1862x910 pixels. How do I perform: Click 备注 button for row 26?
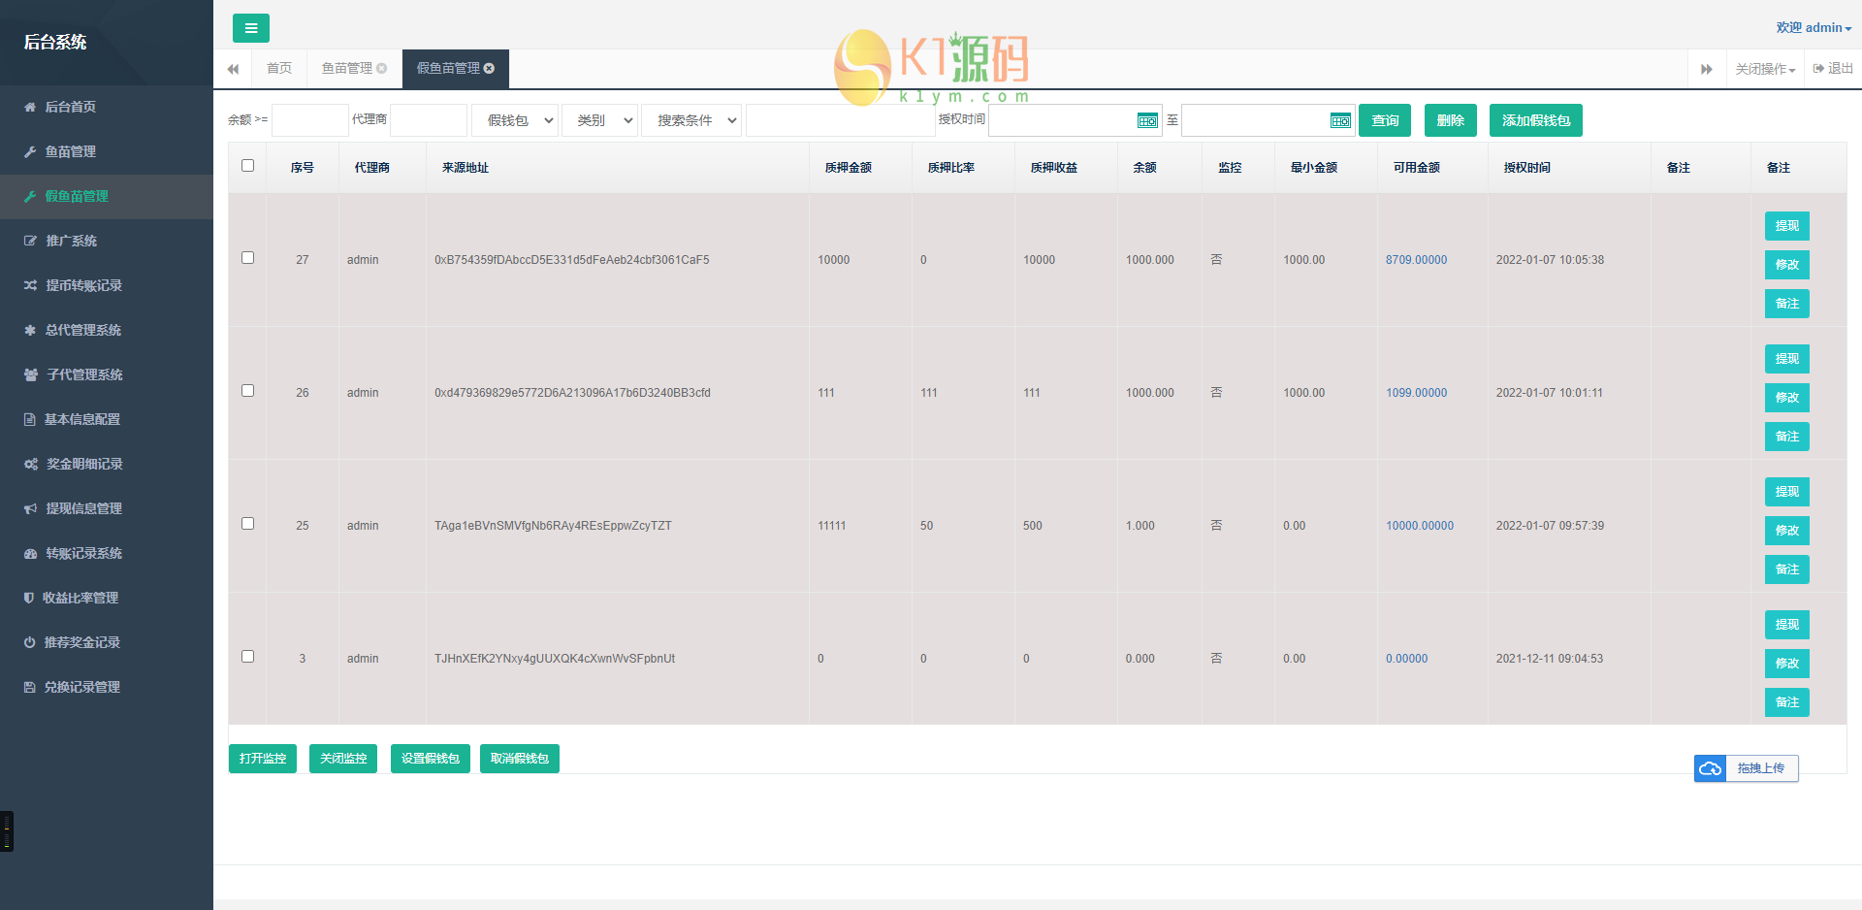point(1787,437)
